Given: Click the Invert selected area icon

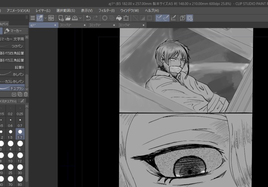Looking at the screenshot, I should pyautogui.click(x=142, y=18).
